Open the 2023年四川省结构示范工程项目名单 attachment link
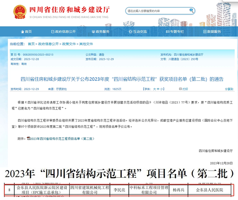The width and height of the screenshot is (238, 200). click(62, 139)
